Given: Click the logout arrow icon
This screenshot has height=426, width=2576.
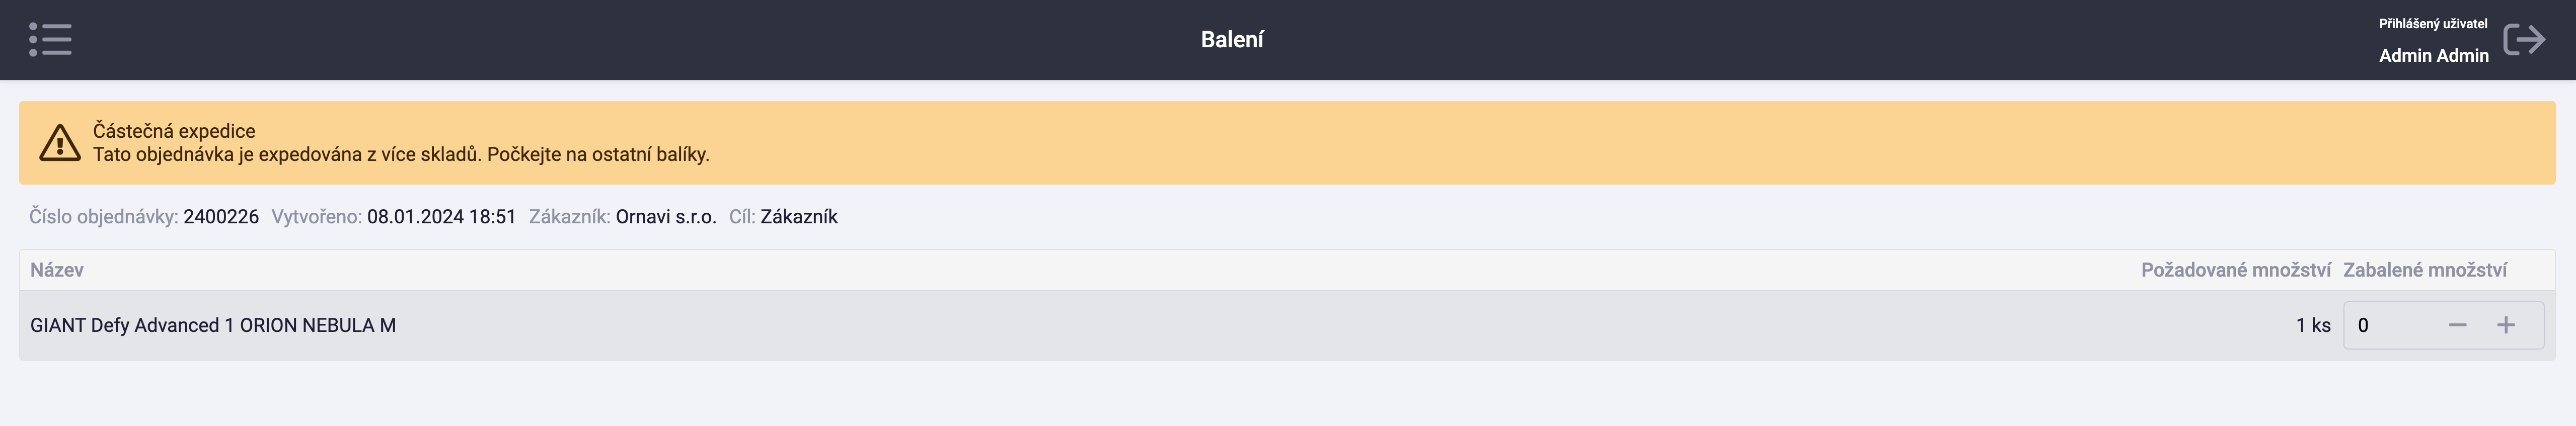Looking at the screenshot, I should (2524, 39).
